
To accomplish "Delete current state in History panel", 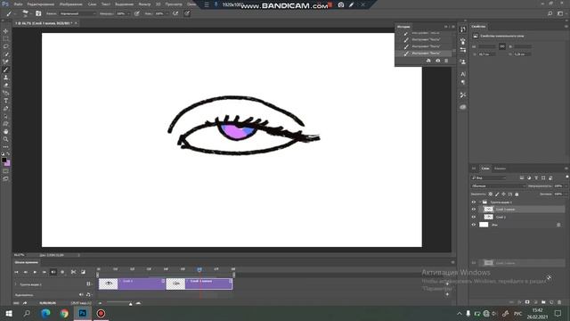I will coord(446,61).
